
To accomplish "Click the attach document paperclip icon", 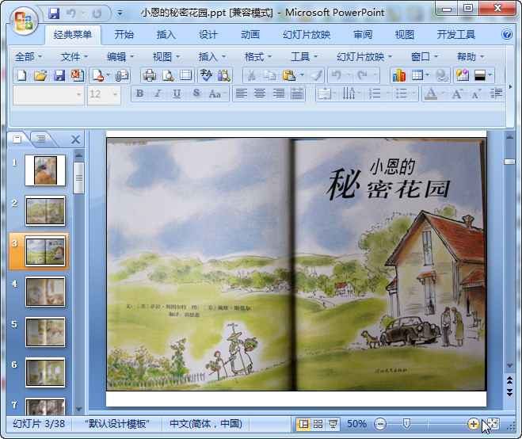I will click(122, 75).
